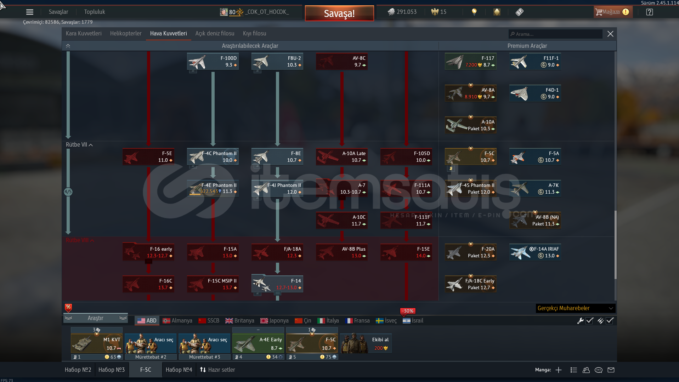Screen dimensions: 679x382
Task: Switch to preset Набор №4
Action: tap(179, 370)
